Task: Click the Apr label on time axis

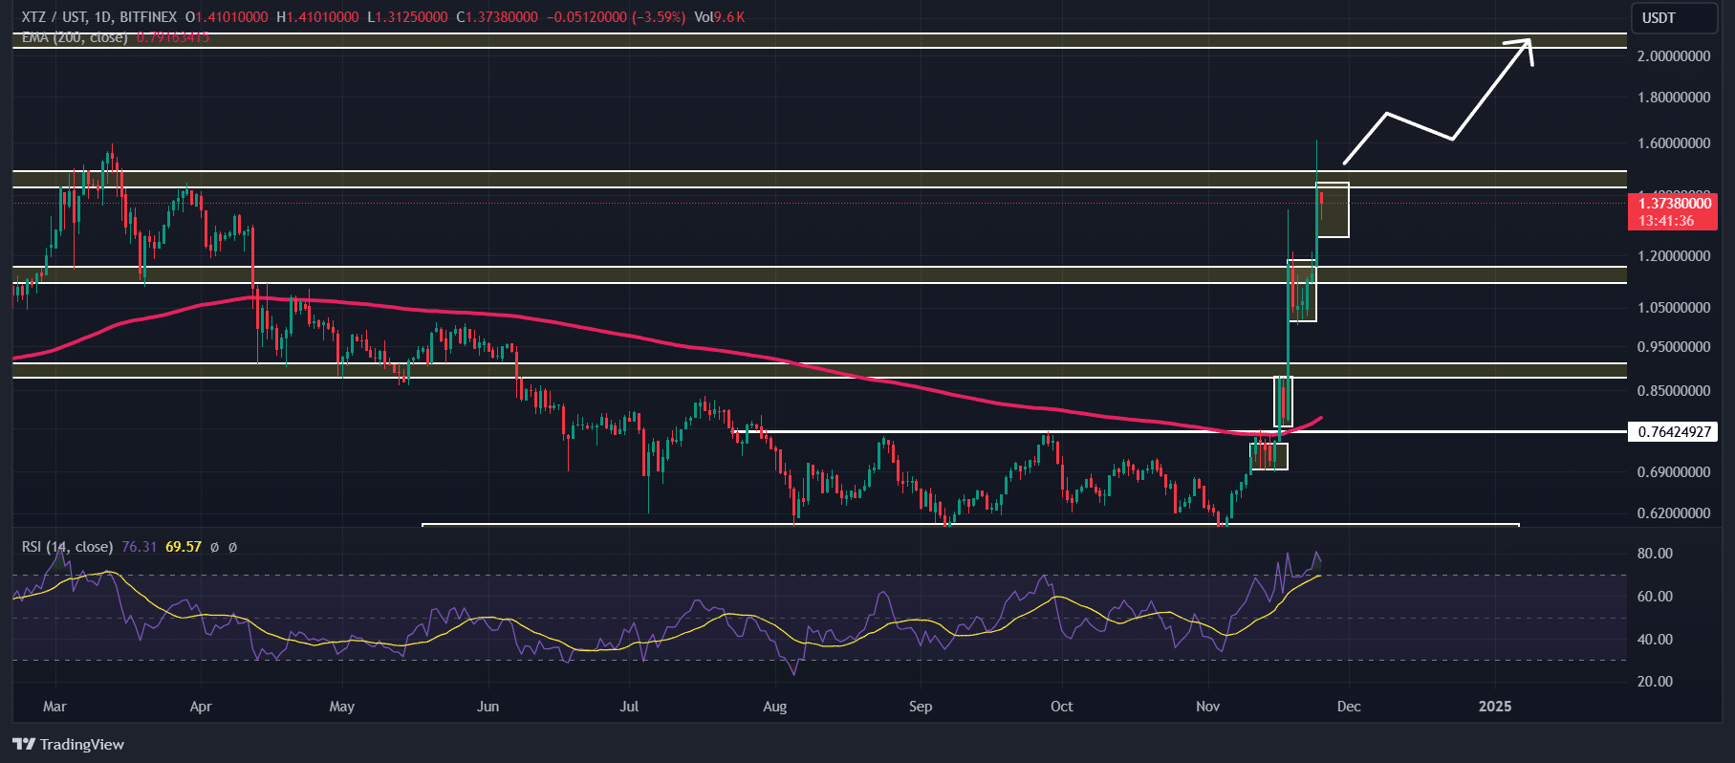Action: tap(201, 707)
